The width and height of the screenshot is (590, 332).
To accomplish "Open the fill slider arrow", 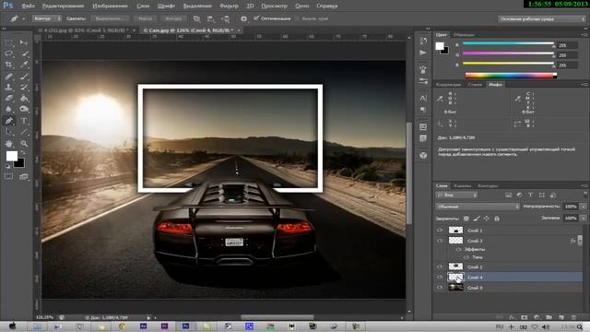I will pos(584,218).
